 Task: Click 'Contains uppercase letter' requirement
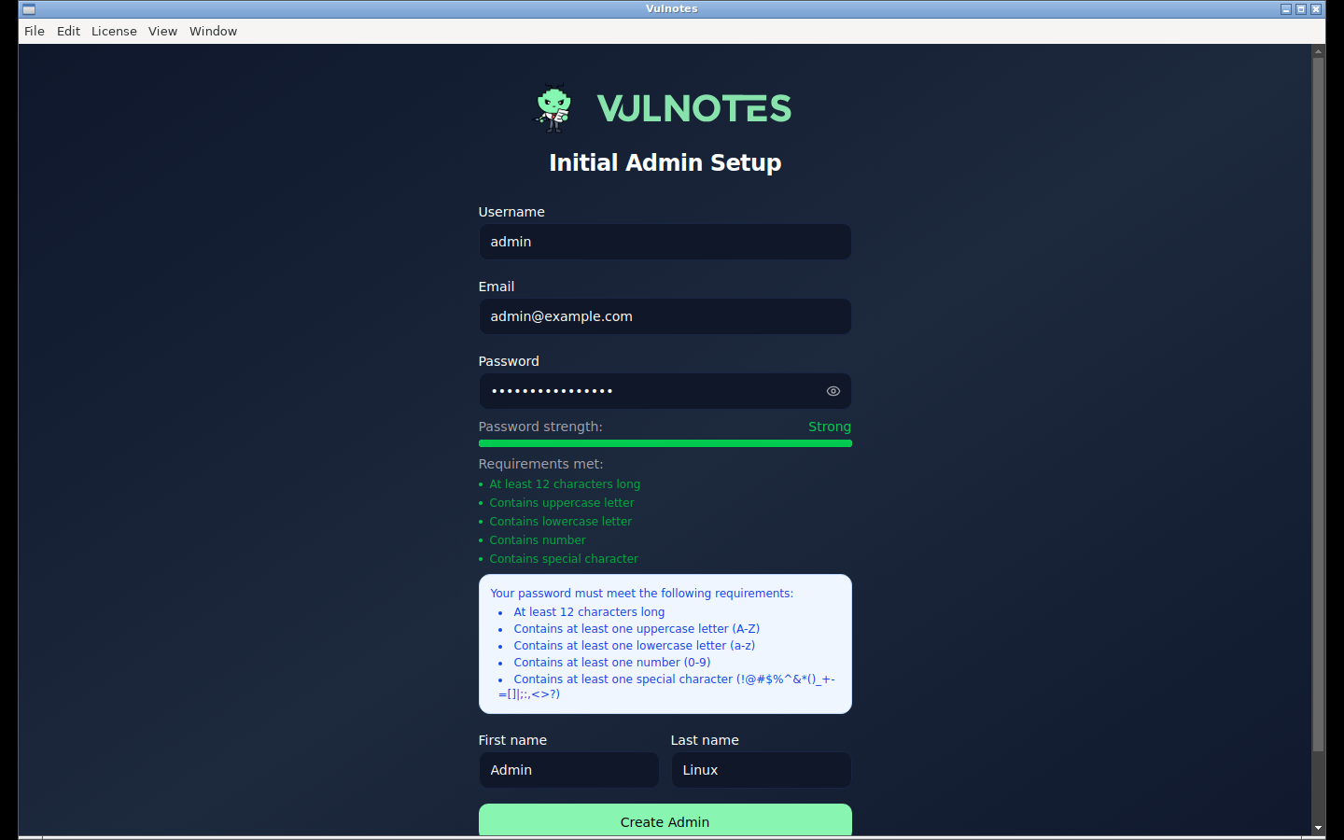point(562,503)
